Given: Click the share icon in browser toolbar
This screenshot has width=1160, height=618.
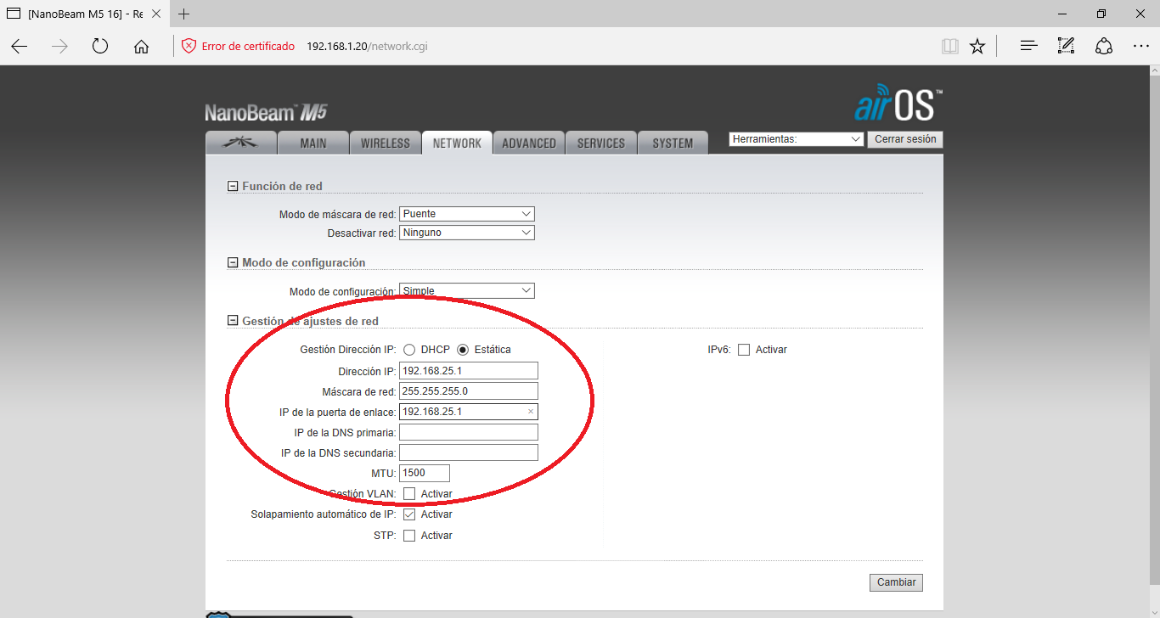Looking at the screenshot, I should tap(1103, 46).
